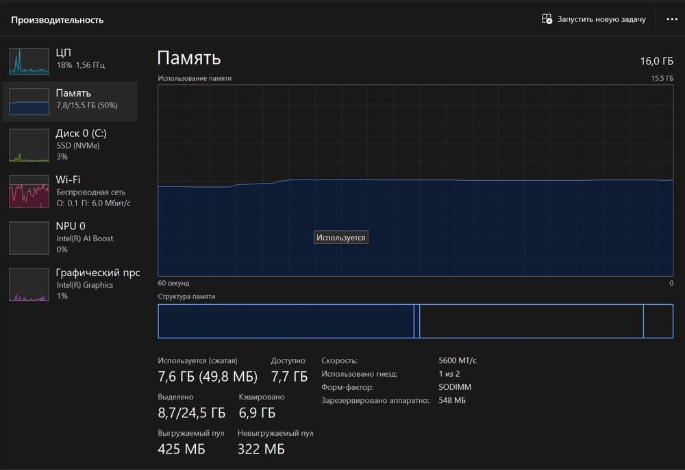Click the Использовано гнезд label
The height and width of the screenshot is (470, 685).
360,374
